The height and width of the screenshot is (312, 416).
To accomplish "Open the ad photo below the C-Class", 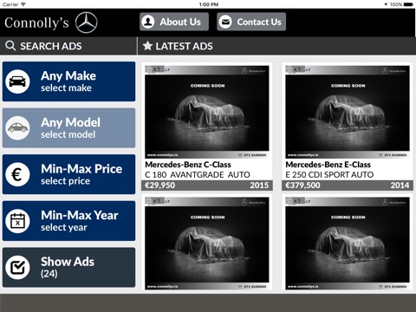I will coord(207,244).
